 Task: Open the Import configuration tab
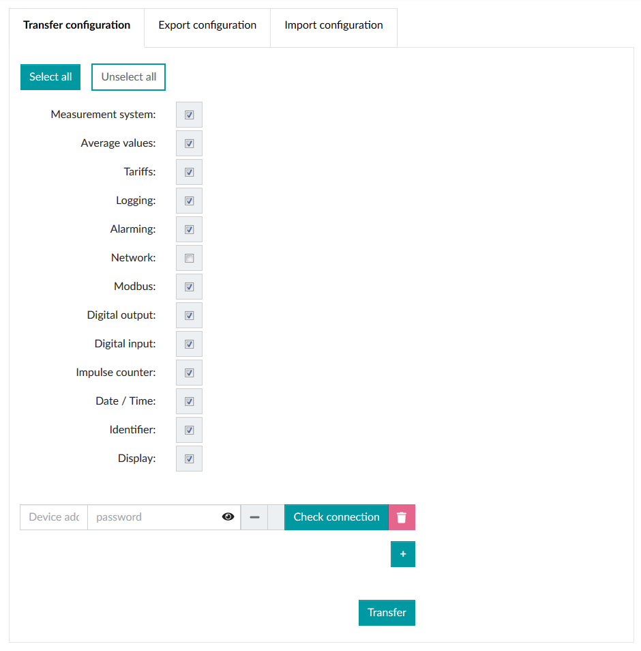coord(334,25)
